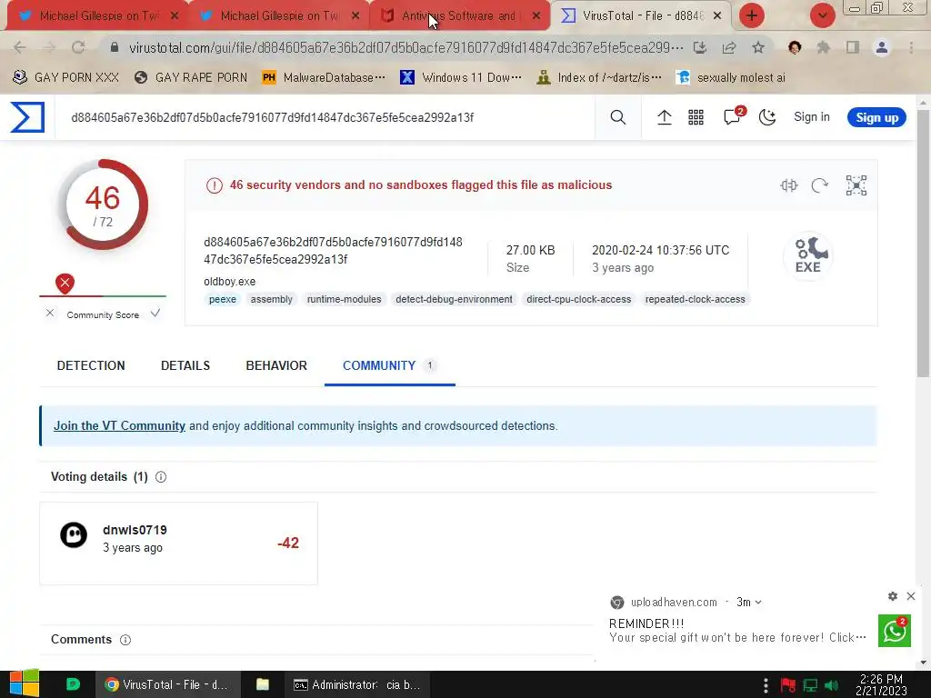Image resolution: width=931 pixels, height=698 pixels.
Task: Open a new tab with plus button
Action: pos(752,15)
